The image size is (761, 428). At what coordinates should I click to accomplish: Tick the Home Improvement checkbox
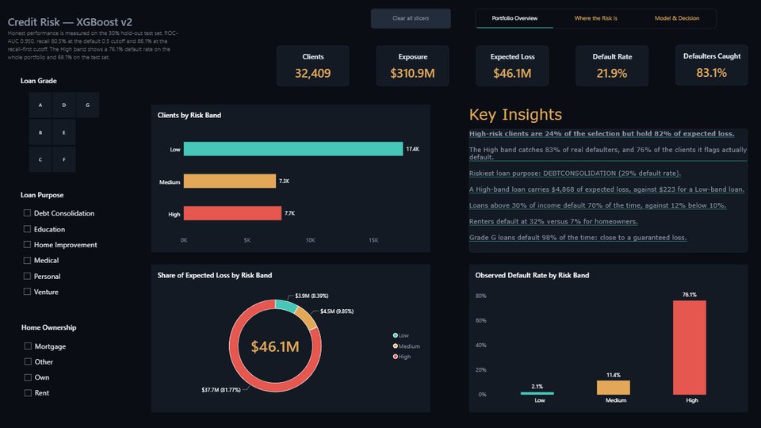(x=27, y=245)
